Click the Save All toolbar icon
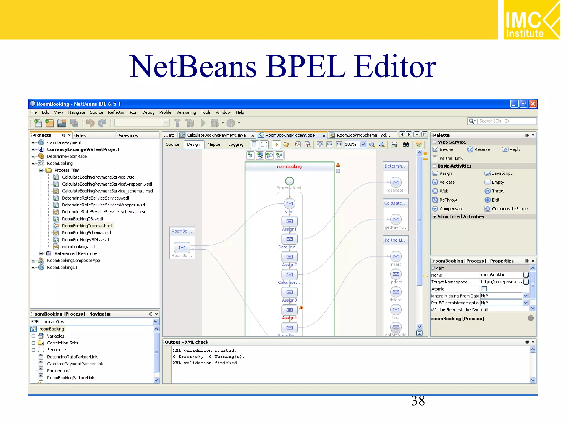The height and width of the screenshot is (424, 566). tap(74, 123)
